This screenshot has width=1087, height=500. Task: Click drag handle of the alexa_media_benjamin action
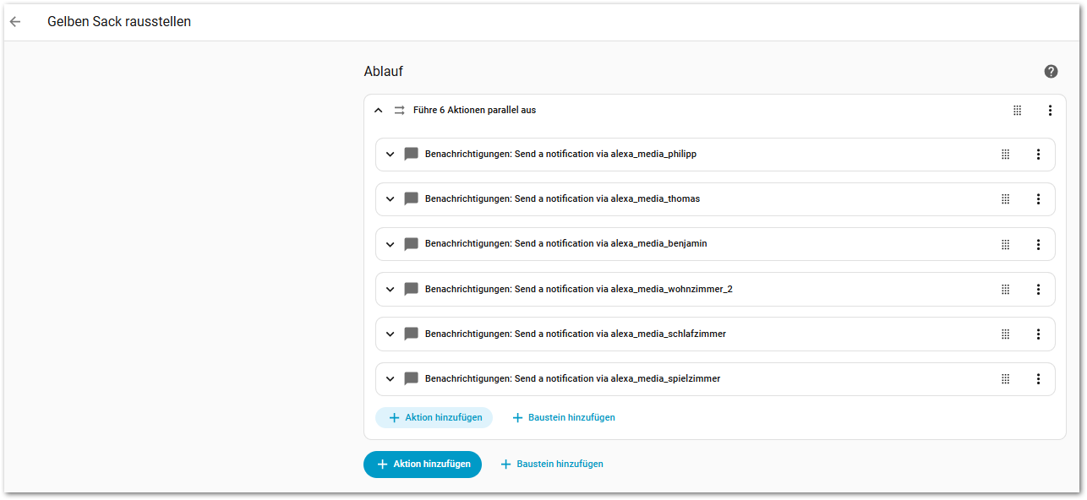pyautogui.click(x=1005, y=244)
